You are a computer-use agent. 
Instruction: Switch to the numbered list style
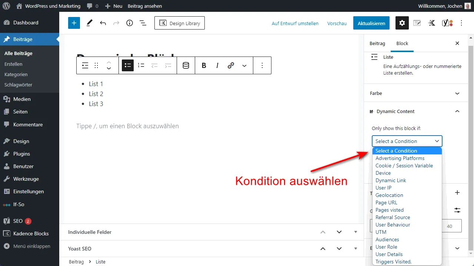[141, 65]
